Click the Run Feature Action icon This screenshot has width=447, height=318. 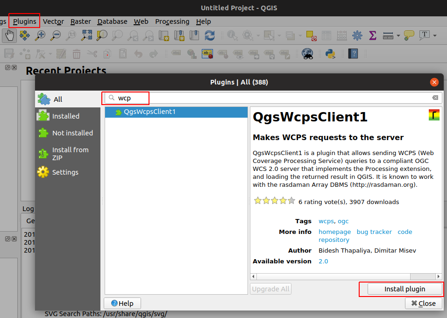[x=248, y=35]
